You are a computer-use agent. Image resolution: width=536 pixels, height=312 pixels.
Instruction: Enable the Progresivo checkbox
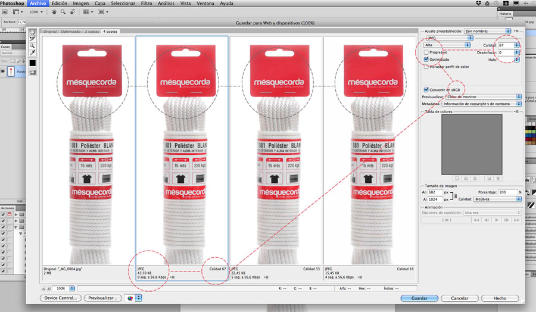click(x=426, y=52)
